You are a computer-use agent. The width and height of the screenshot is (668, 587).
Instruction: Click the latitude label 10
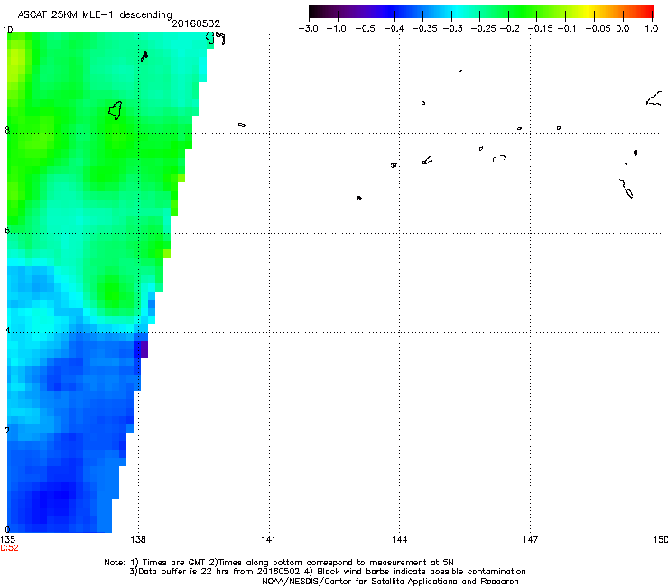tap(7, 30)
